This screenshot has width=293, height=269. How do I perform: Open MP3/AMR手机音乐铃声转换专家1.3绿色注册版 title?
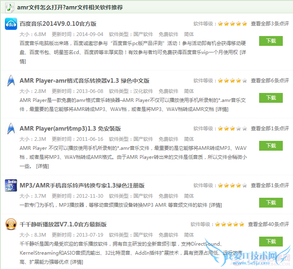coord(82,185)
